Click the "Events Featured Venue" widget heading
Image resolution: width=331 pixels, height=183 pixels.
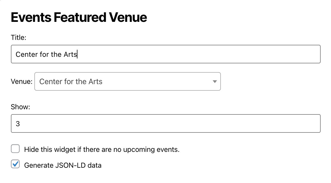pos(79,17)
